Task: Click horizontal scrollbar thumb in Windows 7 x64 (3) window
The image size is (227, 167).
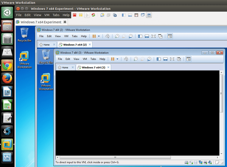Action: point(115,157)
